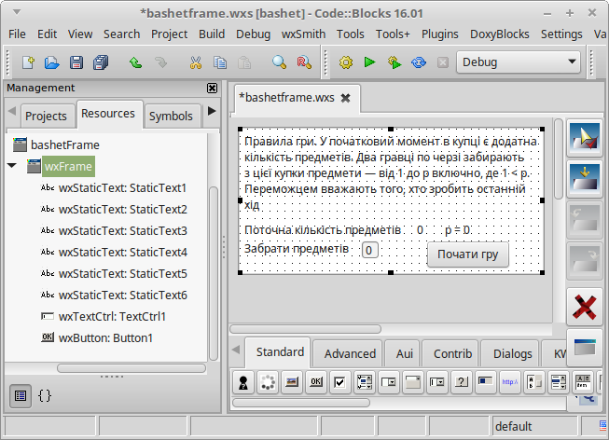This screenshot has width=609, height=440.
Task: Select the wxSmith insert-into mode icon
Action: click(585, 179)
